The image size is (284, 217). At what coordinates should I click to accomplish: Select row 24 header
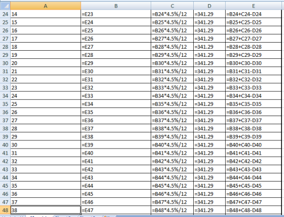click(x=5, y=14)
